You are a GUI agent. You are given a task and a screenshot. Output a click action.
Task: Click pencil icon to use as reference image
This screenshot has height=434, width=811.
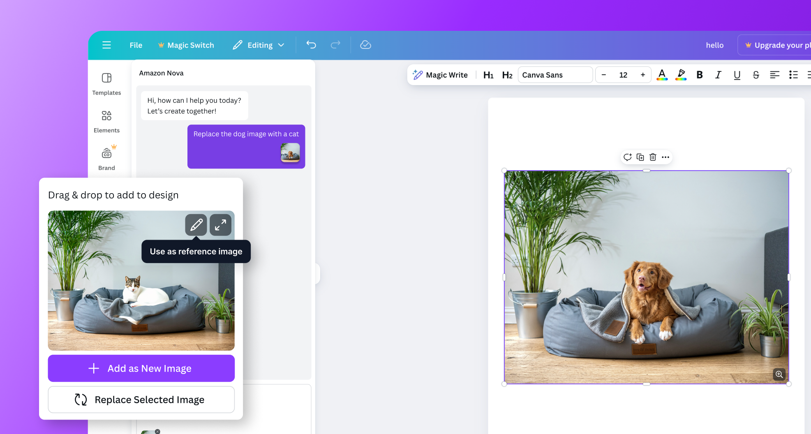pos(196,225)
